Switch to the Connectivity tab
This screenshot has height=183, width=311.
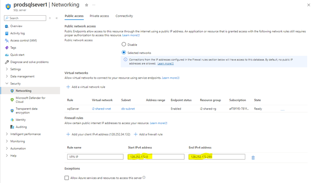coord(124,16)
